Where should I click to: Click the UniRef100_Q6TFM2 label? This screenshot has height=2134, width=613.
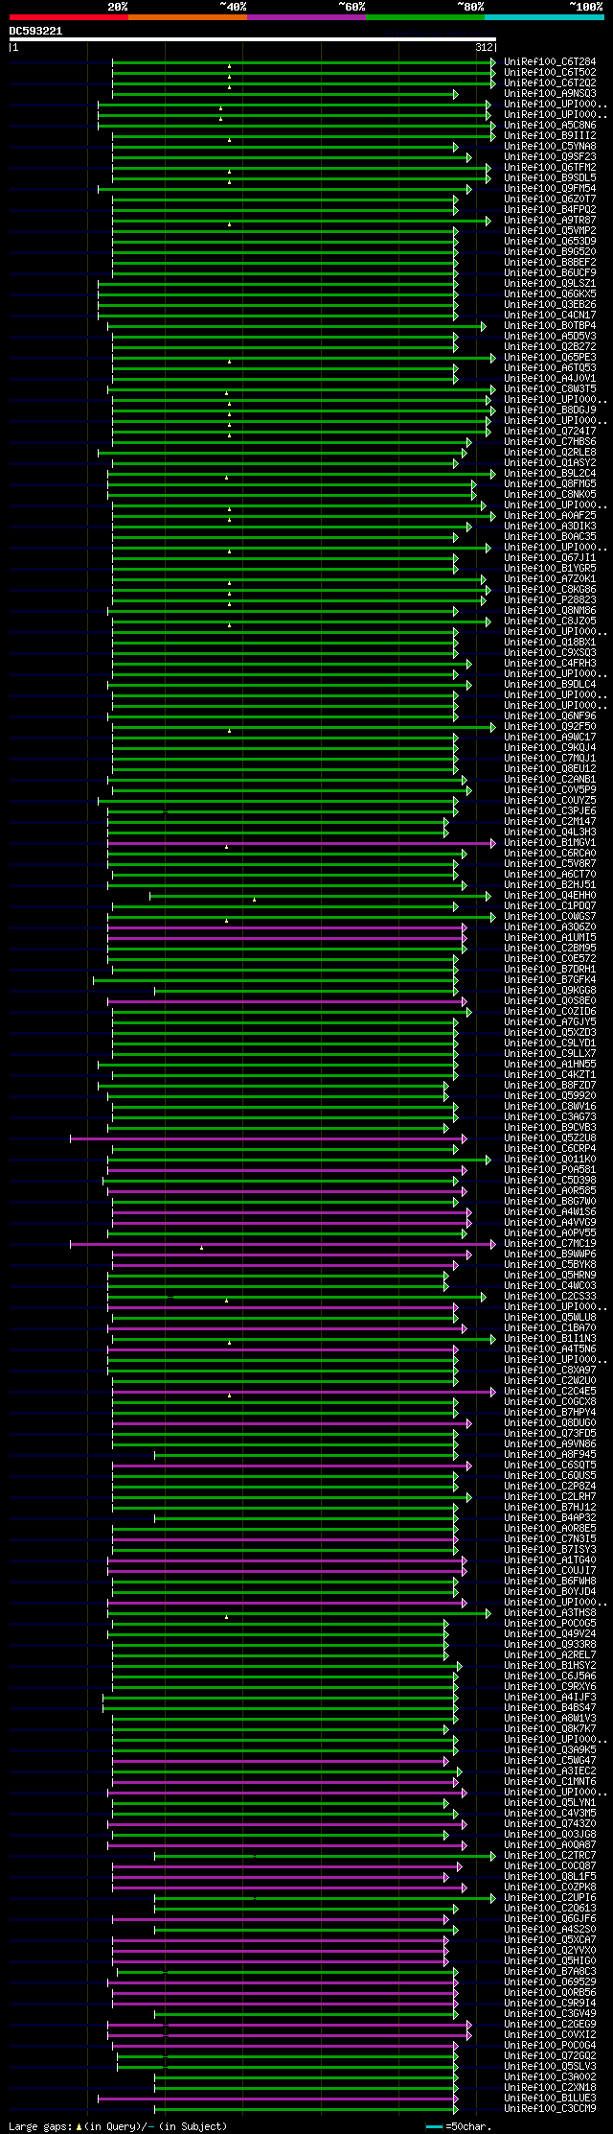coord(550,168)
